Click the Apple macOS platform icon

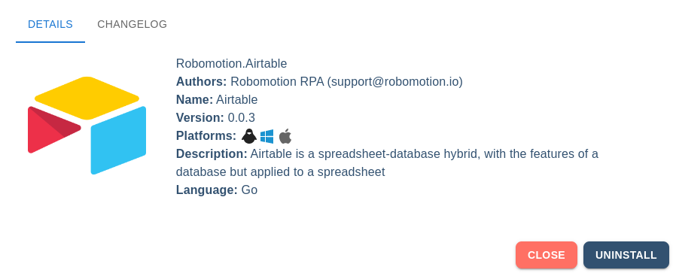click(285, 136)
